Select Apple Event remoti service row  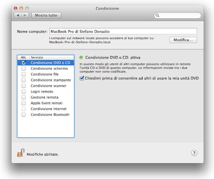pos(47,103)
